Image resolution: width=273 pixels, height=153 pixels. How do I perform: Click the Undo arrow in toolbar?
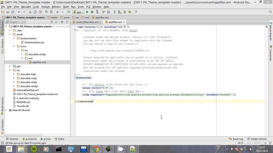tap(19, 12)
